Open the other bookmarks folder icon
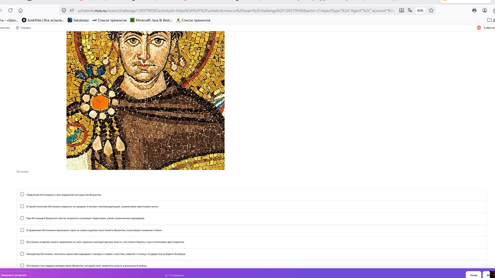Image resolution: width=495 pixels, height=278 pixels. (490, 20)
